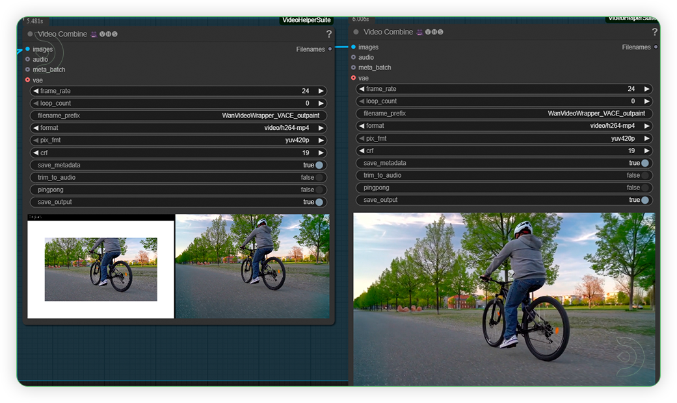Decrease crf with left arrow on right node
677x403 pixels.
(361, 151)
